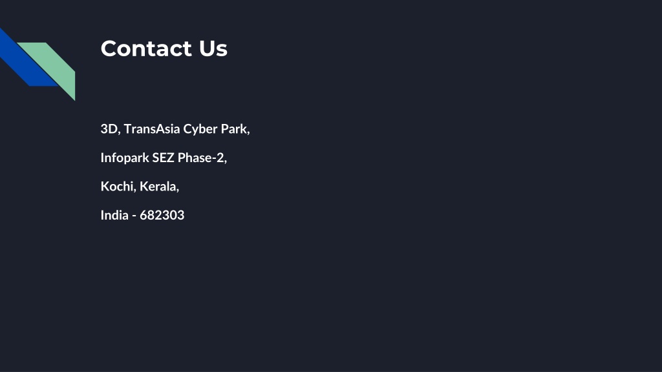The image size is (662, 372).
Task: Click the word India
Action: click(x=114, y=215)
